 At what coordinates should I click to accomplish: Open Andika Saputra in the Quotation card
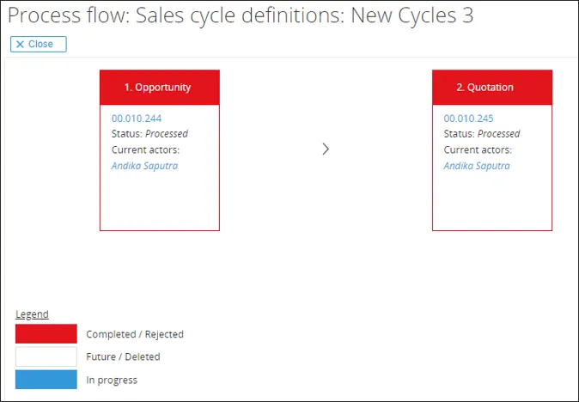477,166
